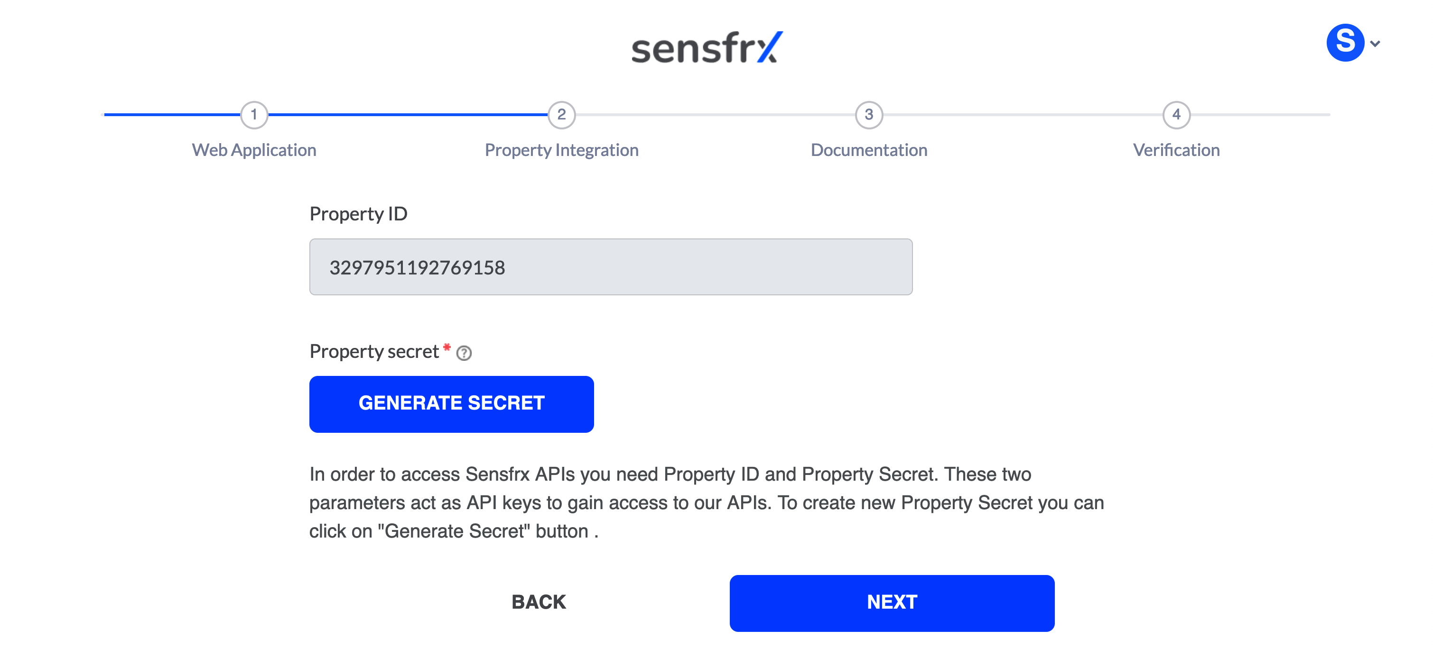Open the Documentation step label

(x=869, y=150)
